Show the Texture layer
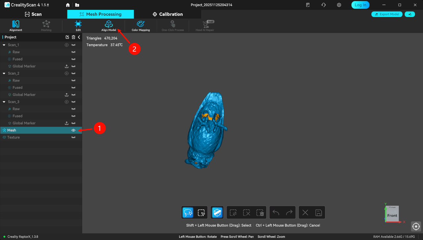Image resolution: width=423 pixels, height=240 pixels. pos(73,138)
